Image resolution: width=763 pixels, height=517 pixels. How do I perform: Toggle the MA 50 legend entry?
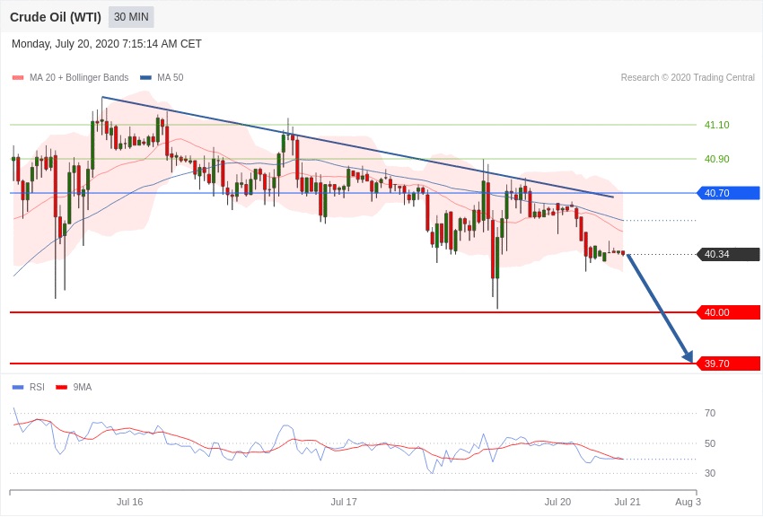click(x=162, y=78)
